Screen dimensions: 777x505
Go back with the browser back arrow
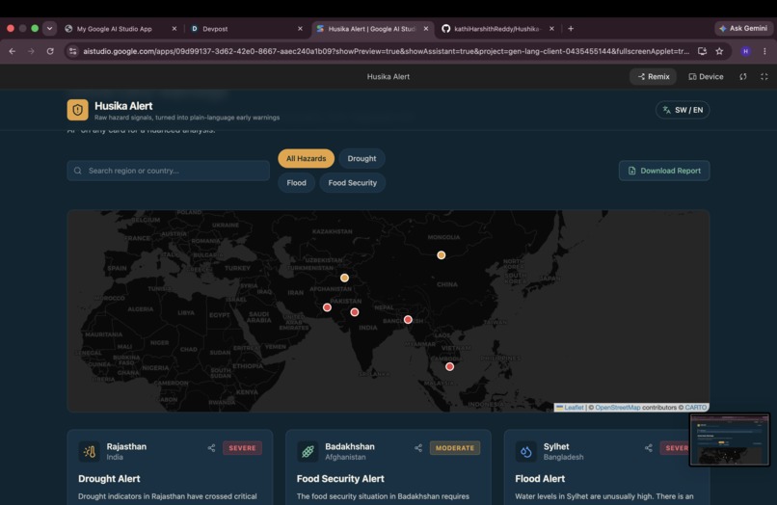coord(13,51)
